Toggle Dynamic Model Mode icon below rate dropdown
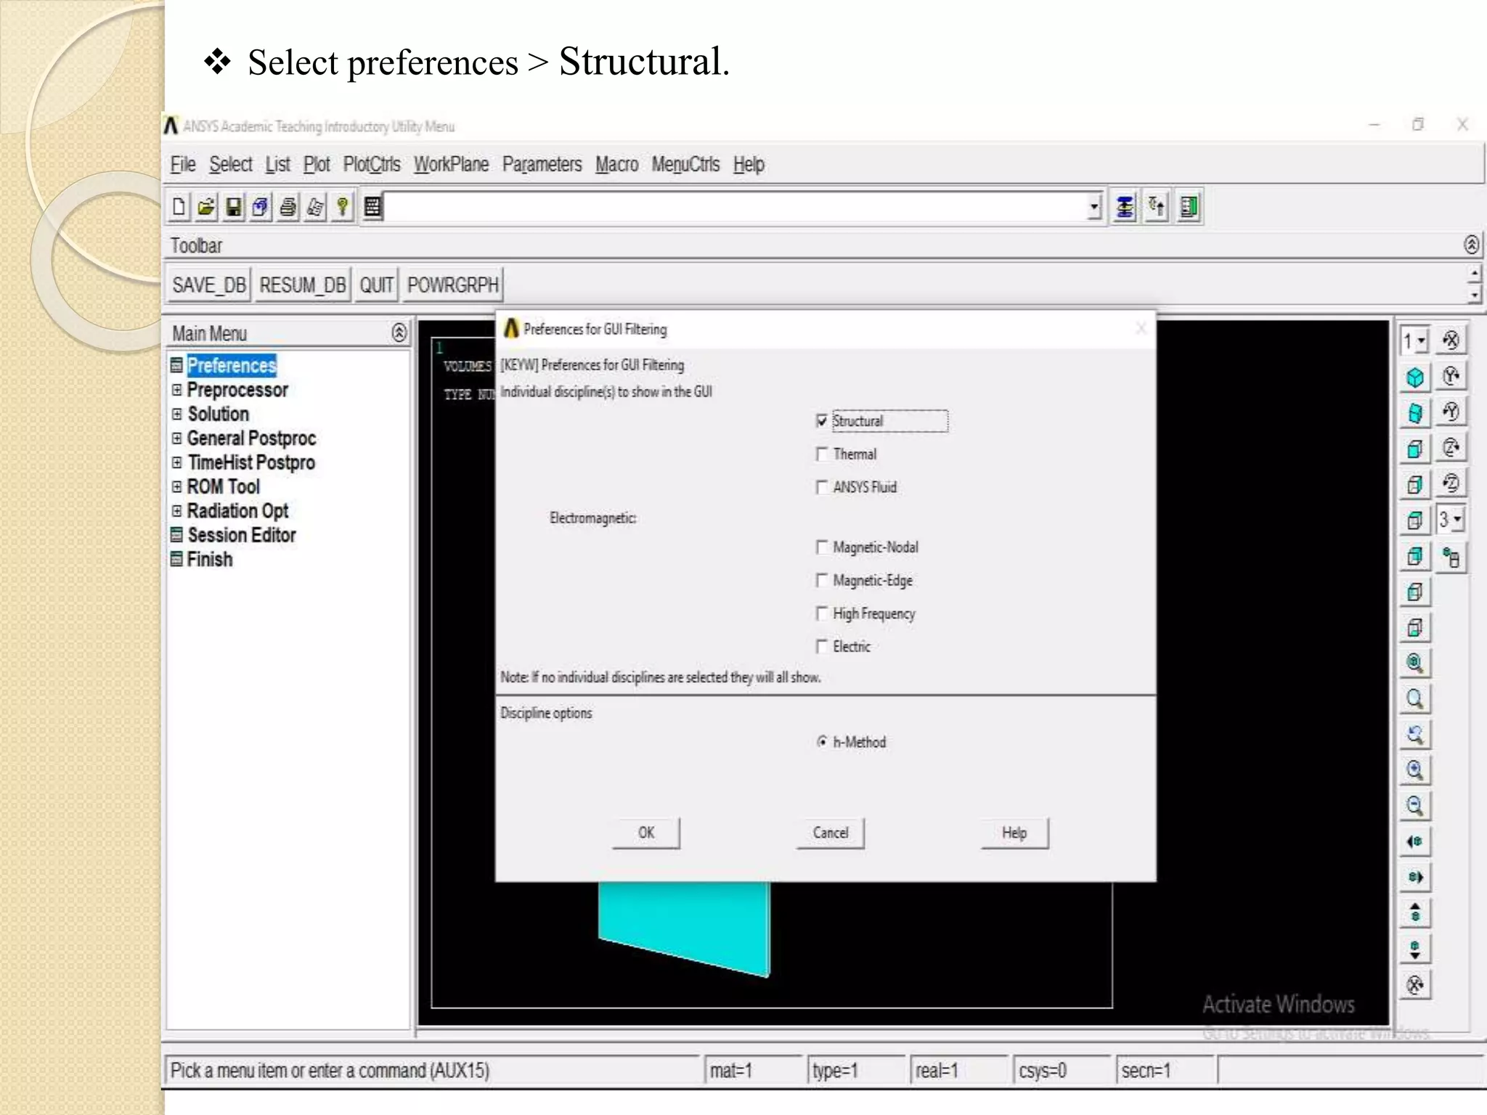This screenshot has width=1487, height=1115. 1451,557
